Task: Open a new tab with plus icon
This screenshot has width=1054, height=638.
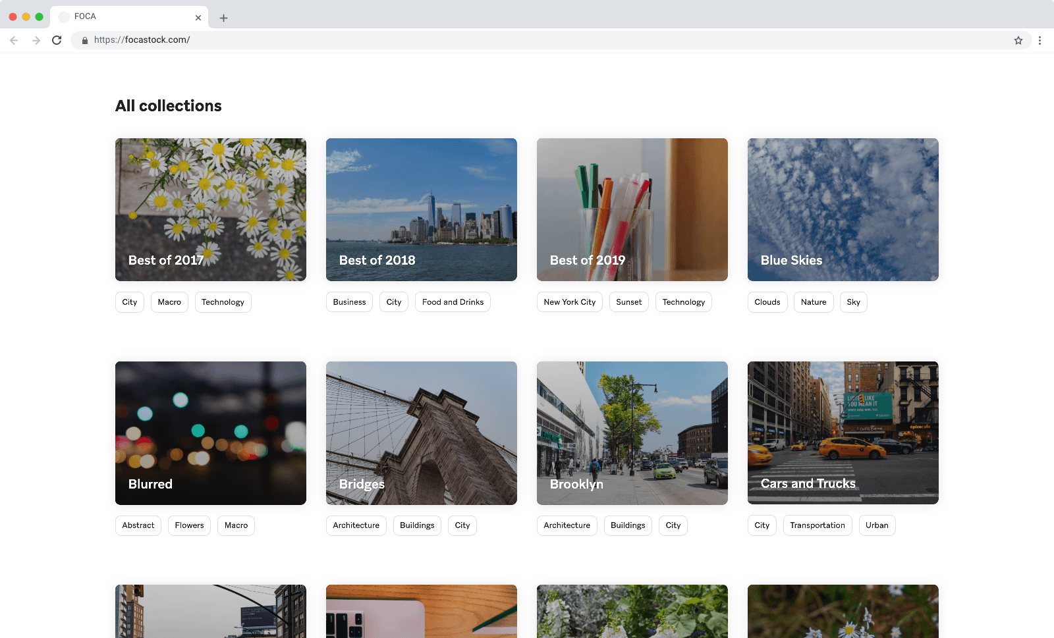Action: 223,18
